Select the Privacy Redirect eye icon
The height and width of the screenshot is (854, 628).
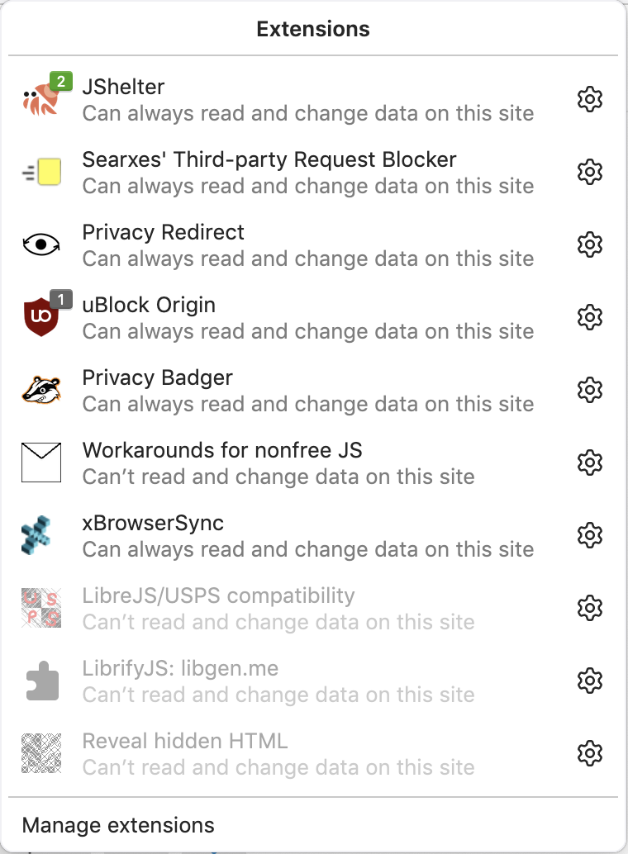tap(41, 244)
